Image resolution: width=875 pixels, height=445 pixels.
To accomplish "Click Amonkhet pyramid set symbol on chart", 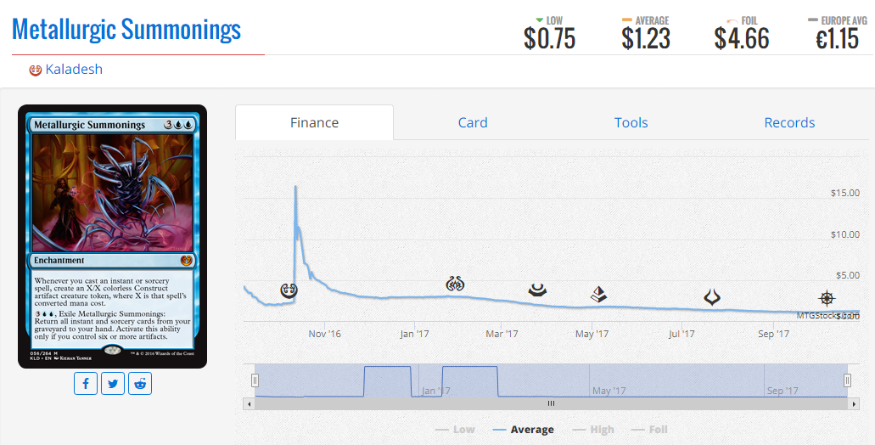I will coord(599,294).
